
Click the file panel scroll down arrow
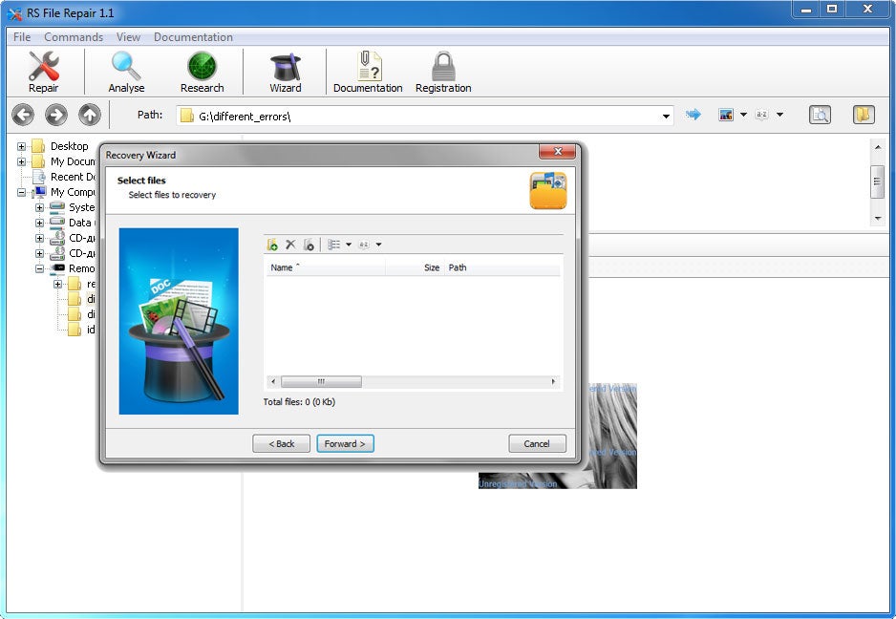(x=877, y=219)
